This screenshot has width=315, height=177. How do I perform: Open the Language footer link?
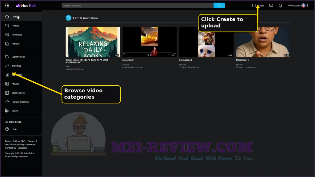(x=22, y=148)
